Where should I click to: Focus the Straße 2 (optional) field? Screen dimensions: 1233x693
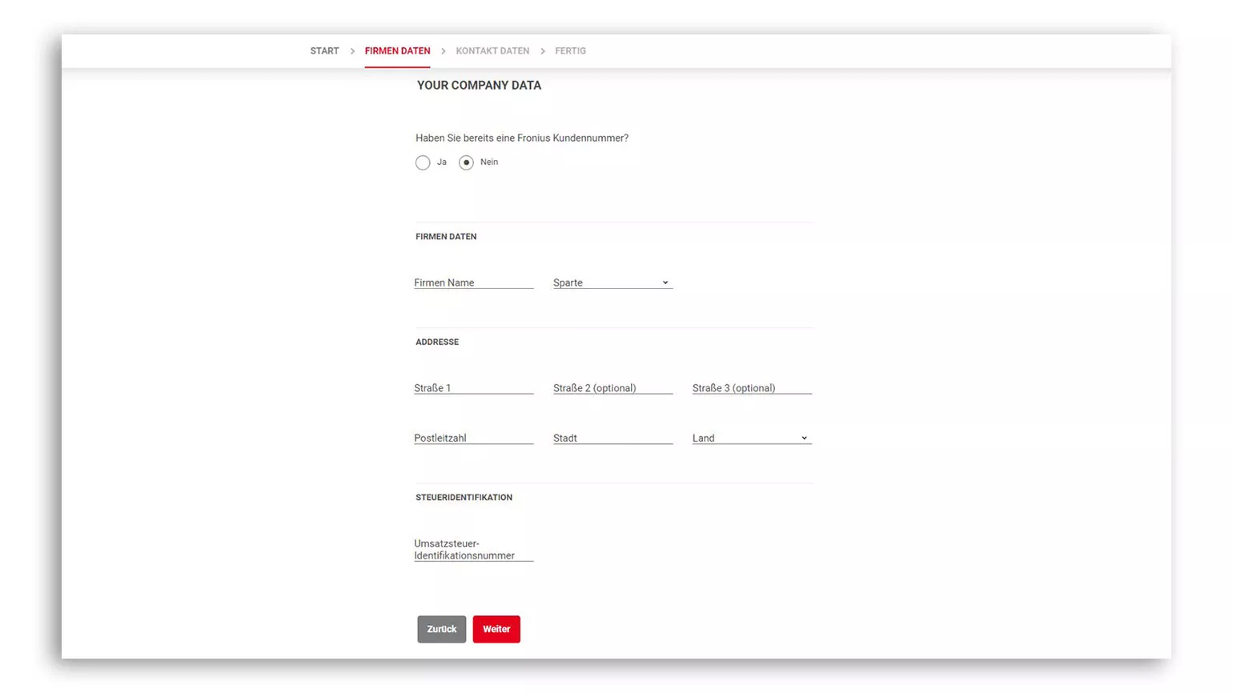click(x=612, y=388)
